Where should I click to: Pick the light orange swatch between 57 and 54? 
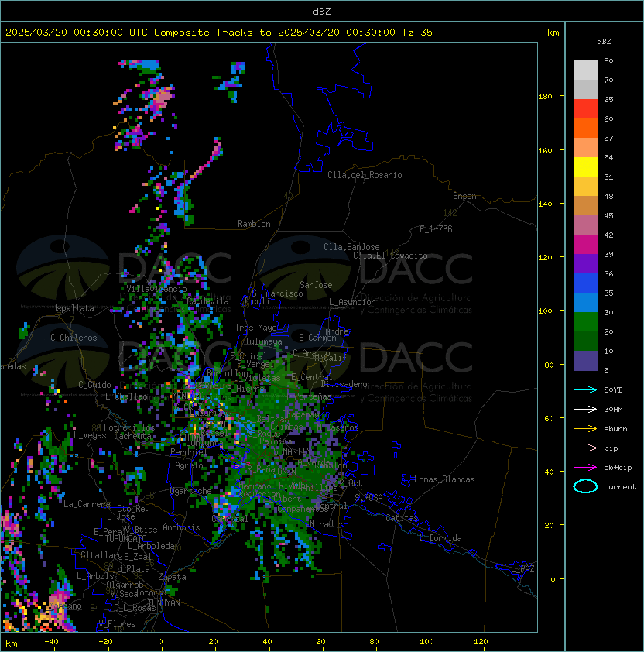(585, 148)
